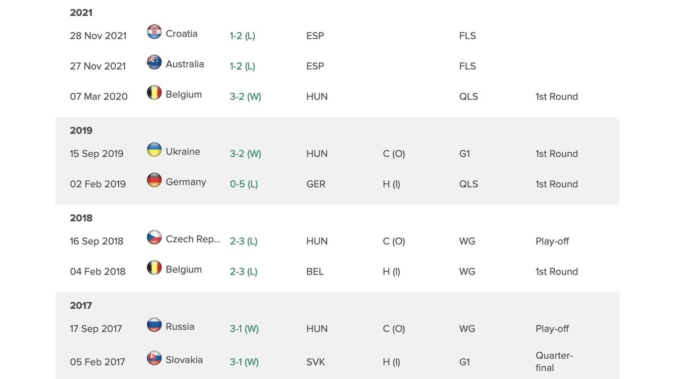This screenshot has height=379, width=675.
Task: Click the Croatia flag icon
Action: [x=154, y=32]
